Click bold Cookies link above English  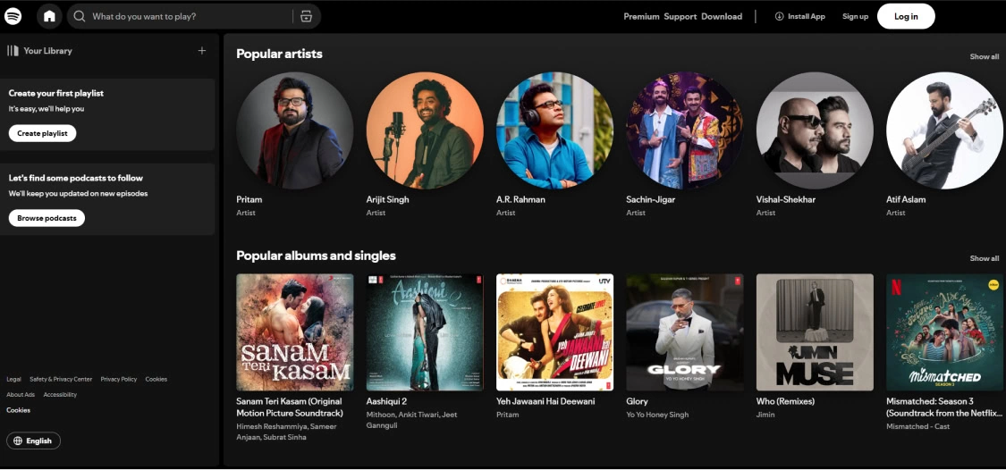pyautogui.click(x=18, y=410)
